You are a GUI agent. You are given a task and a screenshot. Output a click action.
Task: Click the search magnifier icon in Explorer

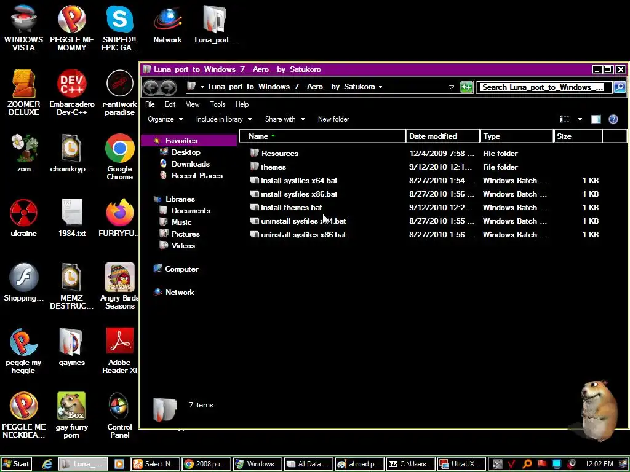(x=619, y=87)
